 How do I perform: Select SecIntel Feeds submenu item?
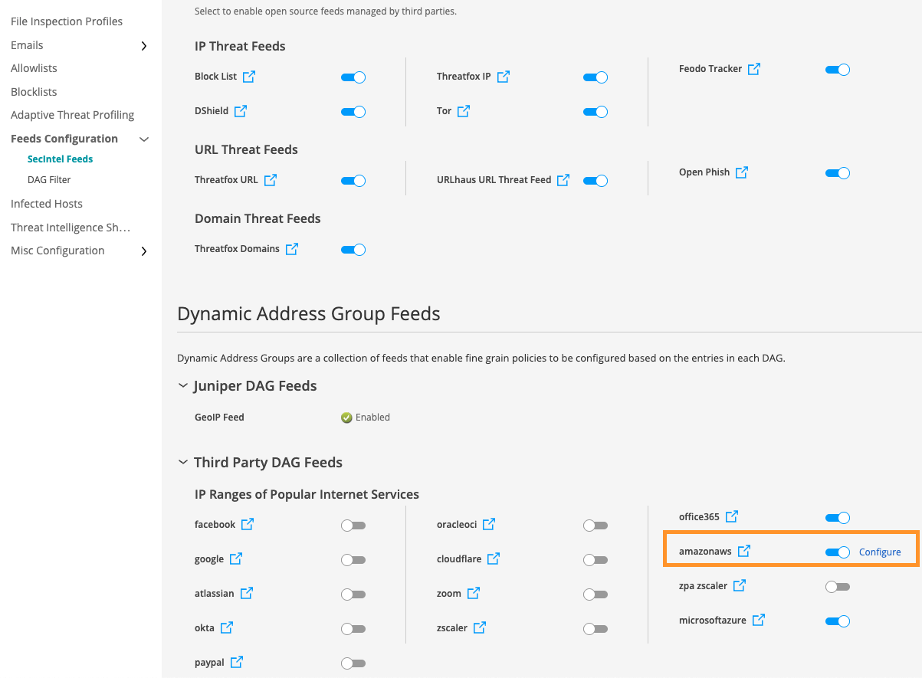tap(60, 159)
